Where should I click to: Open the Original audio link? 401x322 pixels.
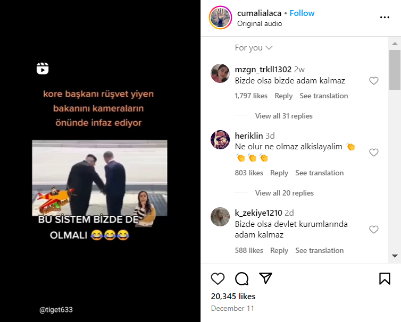[260, 23]
